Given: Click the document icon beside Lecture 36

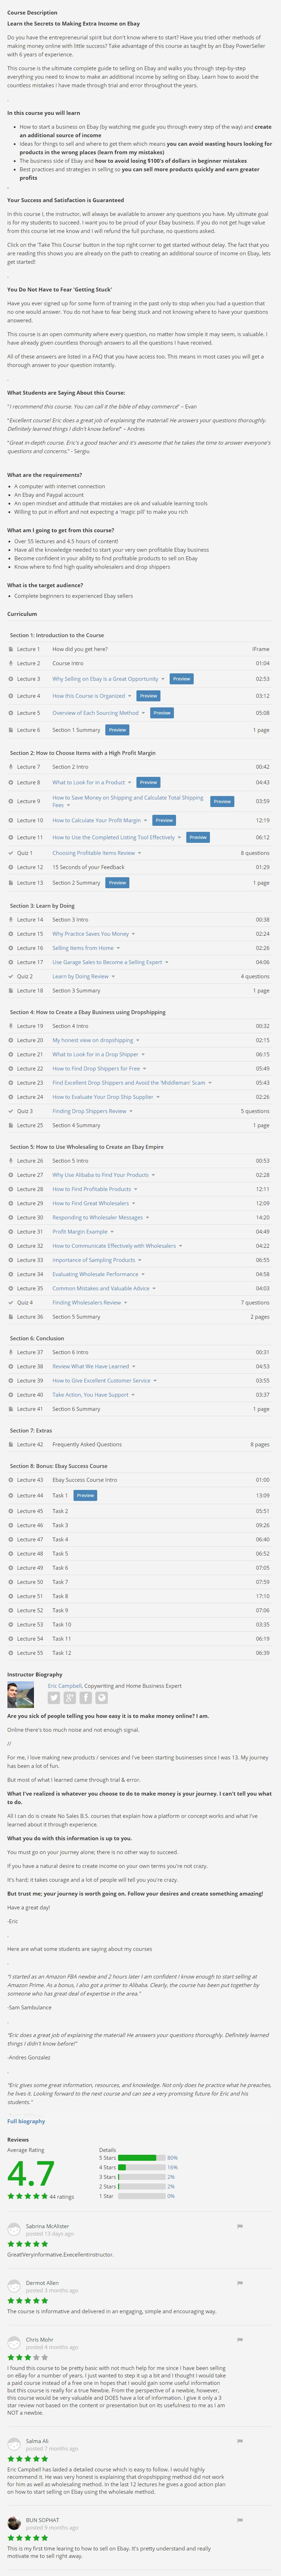Looking at the screenshot, I should click(x=11, y=1317).
